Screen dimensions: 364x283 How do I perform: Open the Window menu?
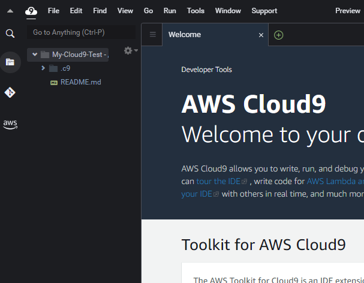click(x=228, y=11)
